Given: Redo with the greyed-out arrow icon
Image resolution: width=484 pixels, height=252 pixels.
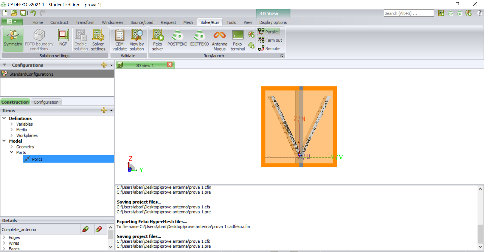Looking at the screenshot, I should [x=42, y=13].
